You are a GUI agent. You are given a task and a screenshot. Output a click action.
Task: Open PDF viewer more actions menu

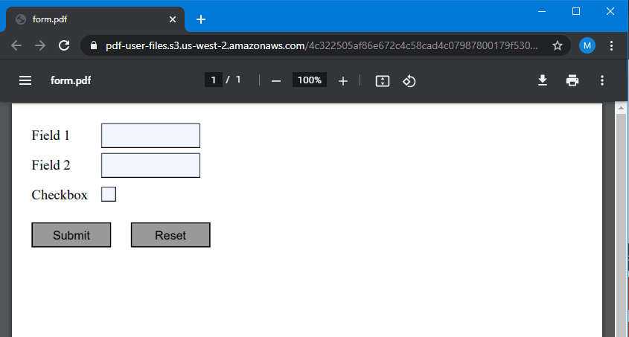(602, 80)
